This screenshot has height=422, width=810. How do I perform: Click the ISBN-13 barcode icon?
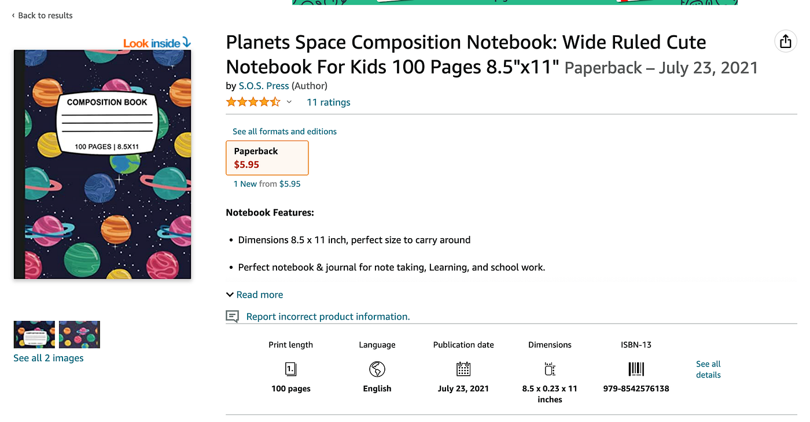[x=636, y=369]
